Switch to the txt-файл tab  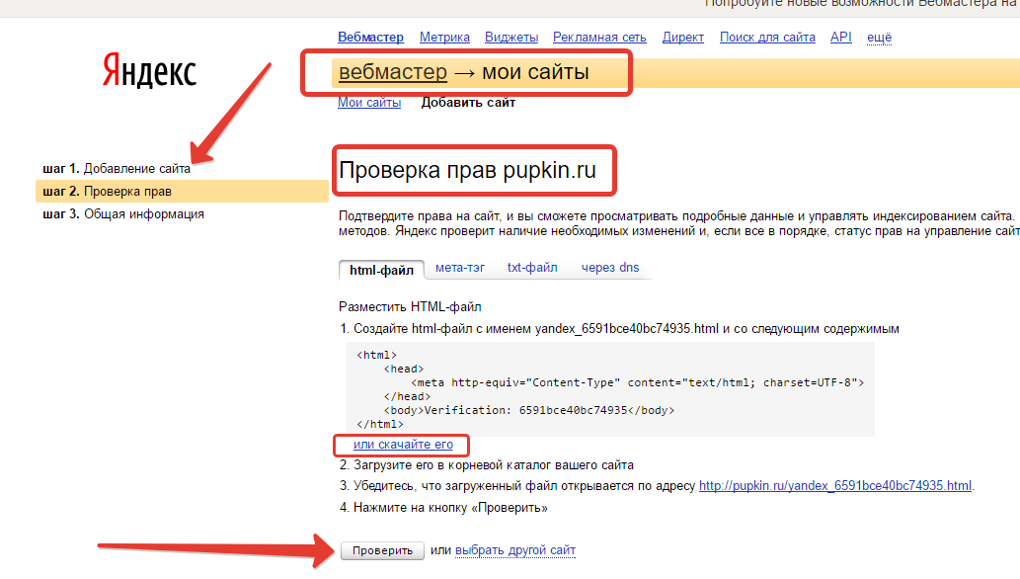[532, 268]
